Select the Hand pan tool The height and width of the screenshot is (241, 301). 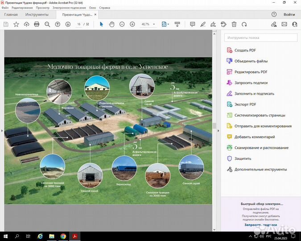click(x=111, y=24)
